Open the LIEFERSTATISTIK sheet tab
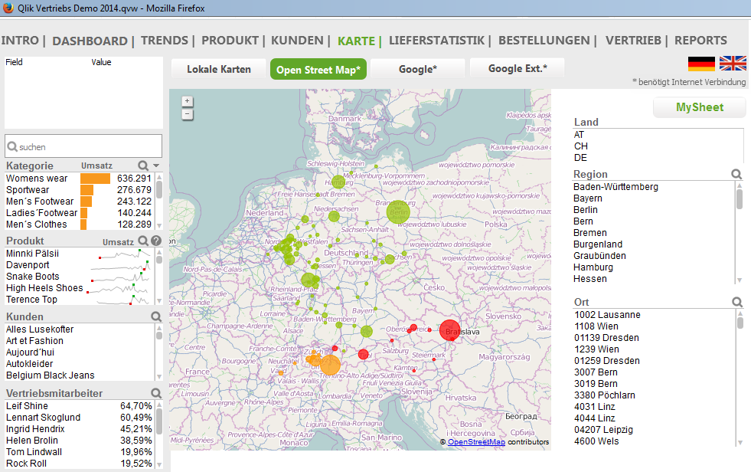Image resolution: width=751 pixels, height=472 pixels. (437, 41)
